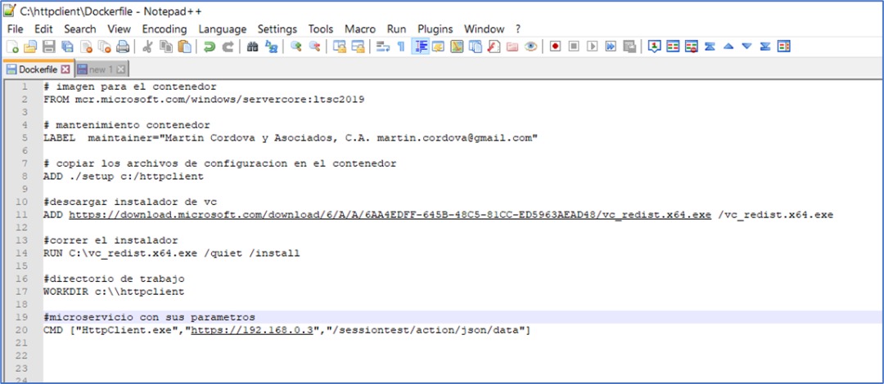884x384 pixels.
Task: Follow the https://192.168.0.3 link
Action: tap(252, 330)
